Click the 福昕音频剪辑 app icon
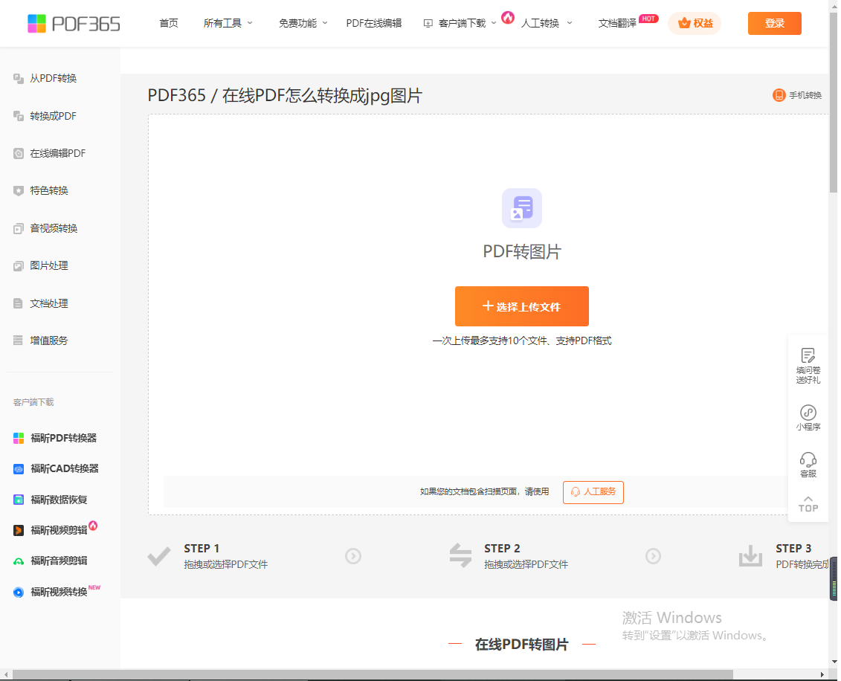Viewport: 841px width, 681px height. (19, 561)
